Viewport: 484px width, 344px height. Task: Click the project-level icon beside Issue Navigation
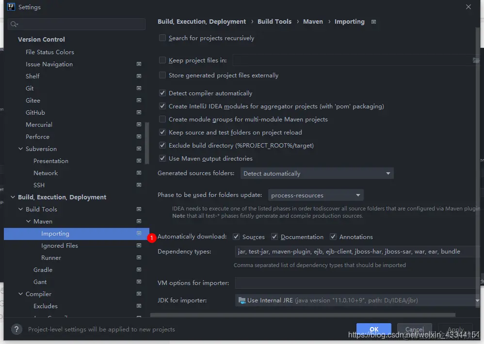pyautogui.click(x=139, y=64)
